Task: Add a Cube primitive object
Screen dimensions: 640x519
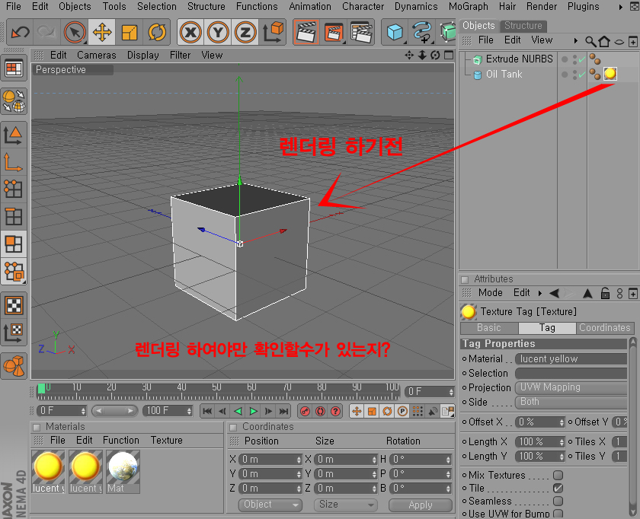Action: (x=395, y=32)
